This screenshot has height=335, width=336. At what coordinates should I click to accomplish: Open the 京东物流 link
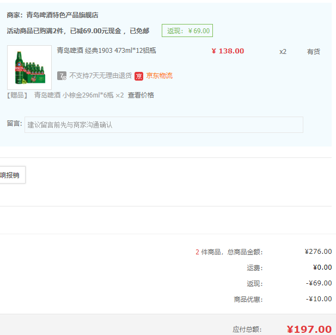click(x=159, y=76)
